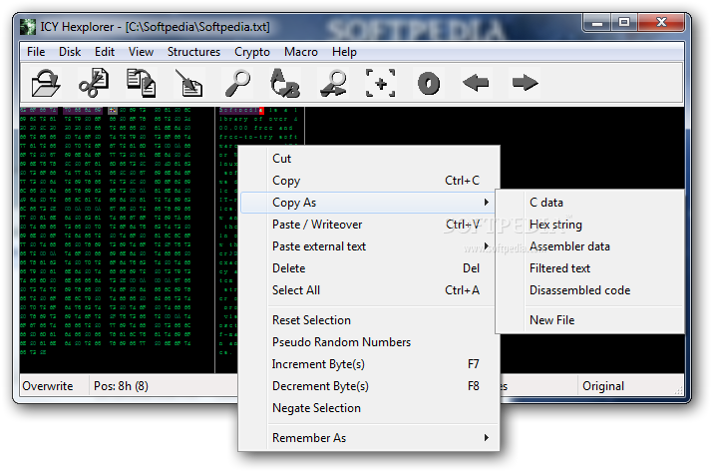This screenshot has height=472, width=712.
Task: Select Paste / Writeover from context menu
Action: point(369,225)
